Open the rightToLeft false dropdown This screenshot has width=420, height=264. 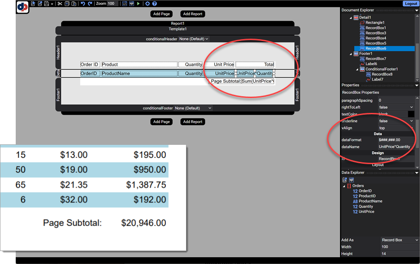coord(396,107)
